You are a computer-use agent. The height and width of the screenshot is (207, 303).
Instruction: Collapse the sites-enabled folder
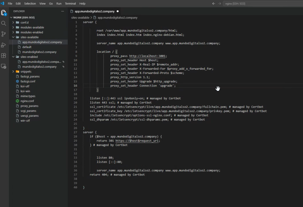[13, 57]
